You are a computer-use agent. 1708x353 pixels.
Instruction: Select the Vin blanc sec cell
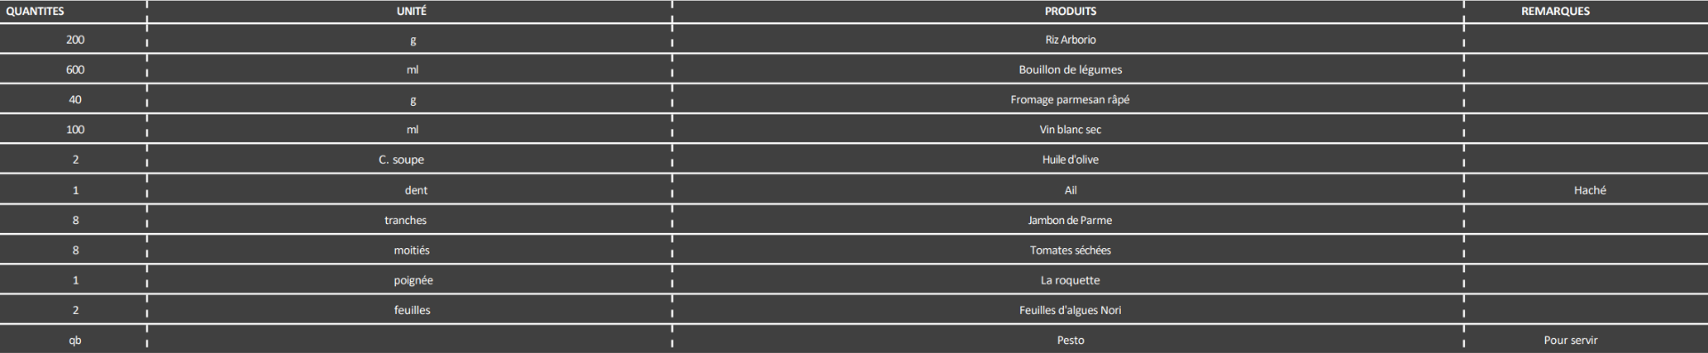tap(1070, 130)
